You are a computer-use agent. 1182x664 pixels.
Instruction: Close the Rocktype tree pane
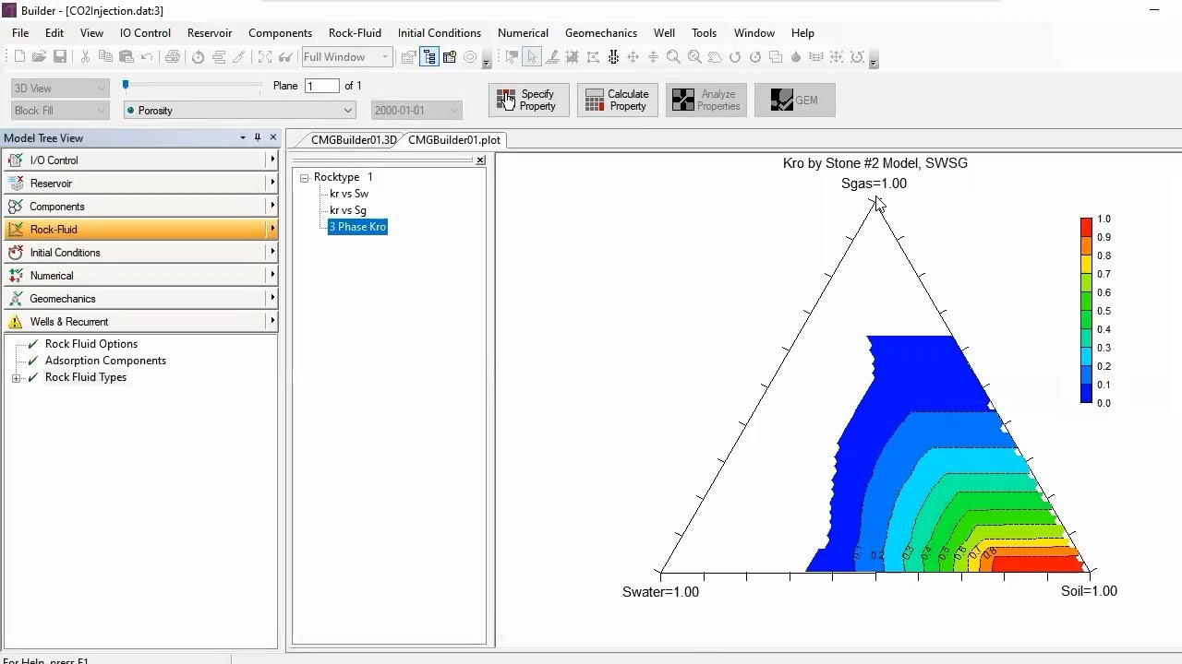(x=480, y=160)
